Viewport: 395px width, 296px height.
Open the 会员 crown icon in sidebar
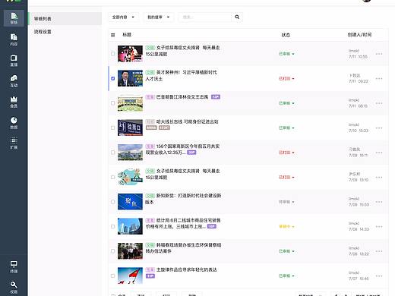pos(14,102)
